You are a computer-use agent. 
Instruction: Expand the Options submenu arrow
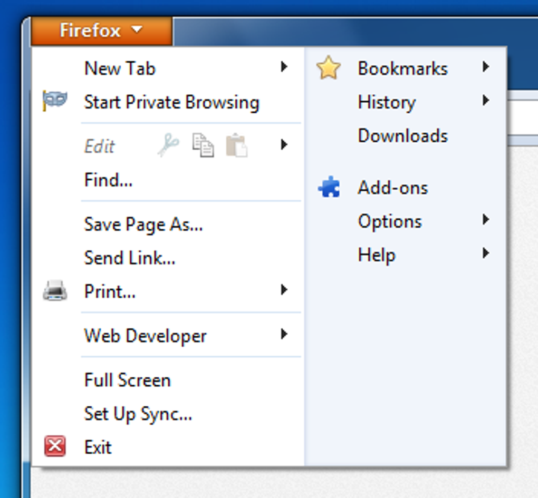click(x=485, y=219)
